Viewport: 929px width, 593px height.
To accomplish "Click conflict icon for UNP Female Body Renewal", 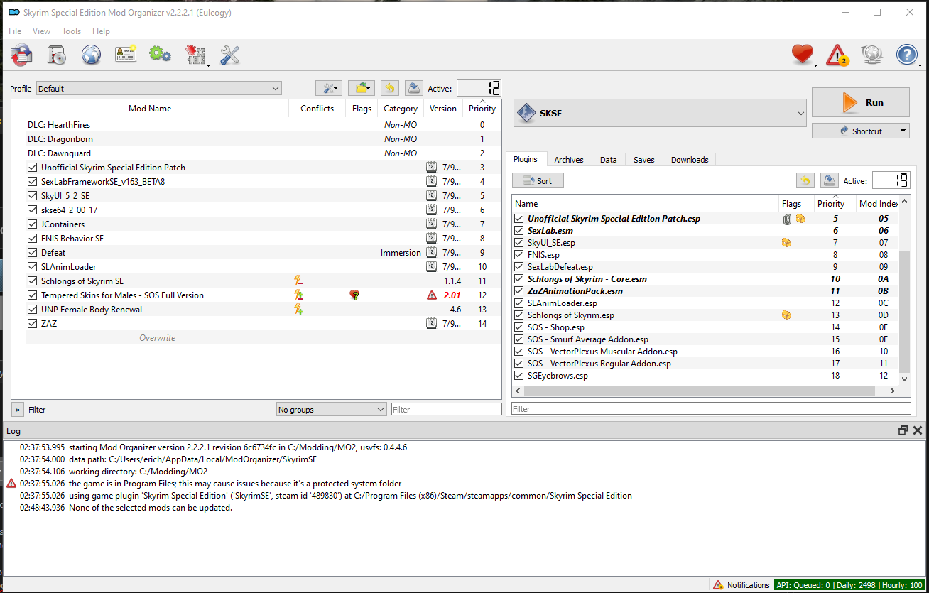I will point(299,310).
